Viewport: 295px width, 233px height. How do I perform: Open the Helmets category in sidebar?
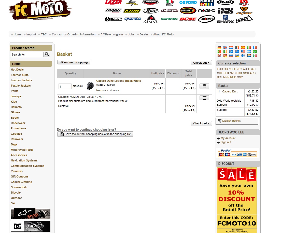tap(16, 107)
